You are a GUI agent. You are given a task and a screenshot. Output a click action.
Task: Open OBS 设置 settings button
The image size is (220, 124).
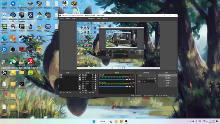[x=167, y=83]
